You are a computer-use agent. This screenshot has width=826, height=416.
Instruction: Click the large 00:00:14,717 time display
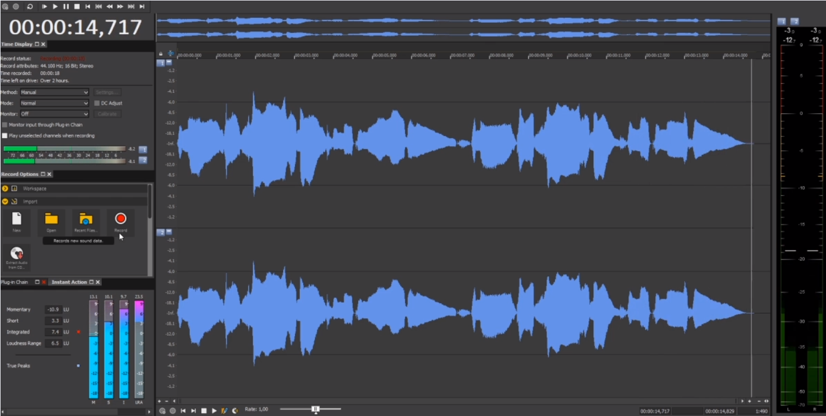pyautogui.click(x=75, y=27)
